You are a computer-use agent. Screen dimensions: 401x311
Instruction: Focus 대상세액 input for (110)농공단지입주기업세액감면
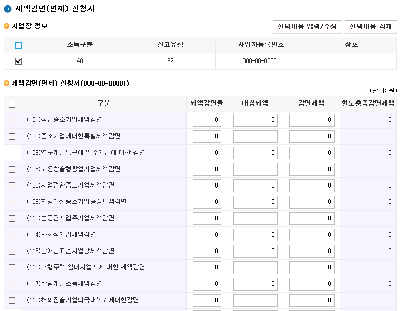[x=255, y=218]
